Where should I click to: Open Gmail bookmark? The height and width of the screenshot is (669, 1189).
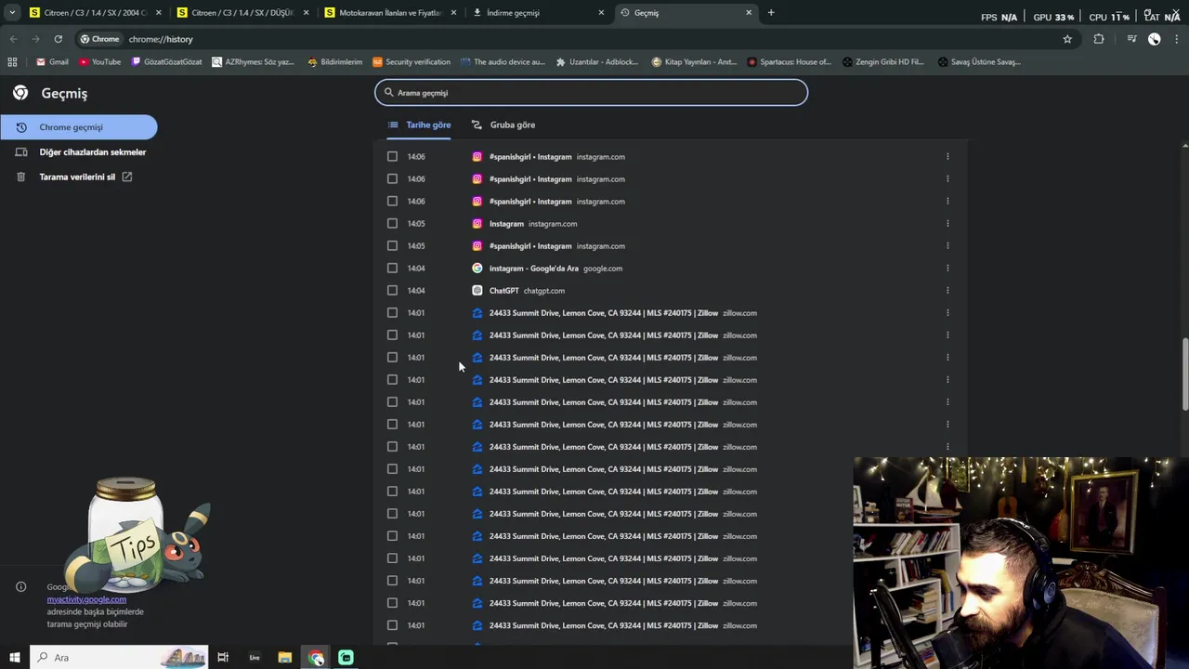coord(52,62)
